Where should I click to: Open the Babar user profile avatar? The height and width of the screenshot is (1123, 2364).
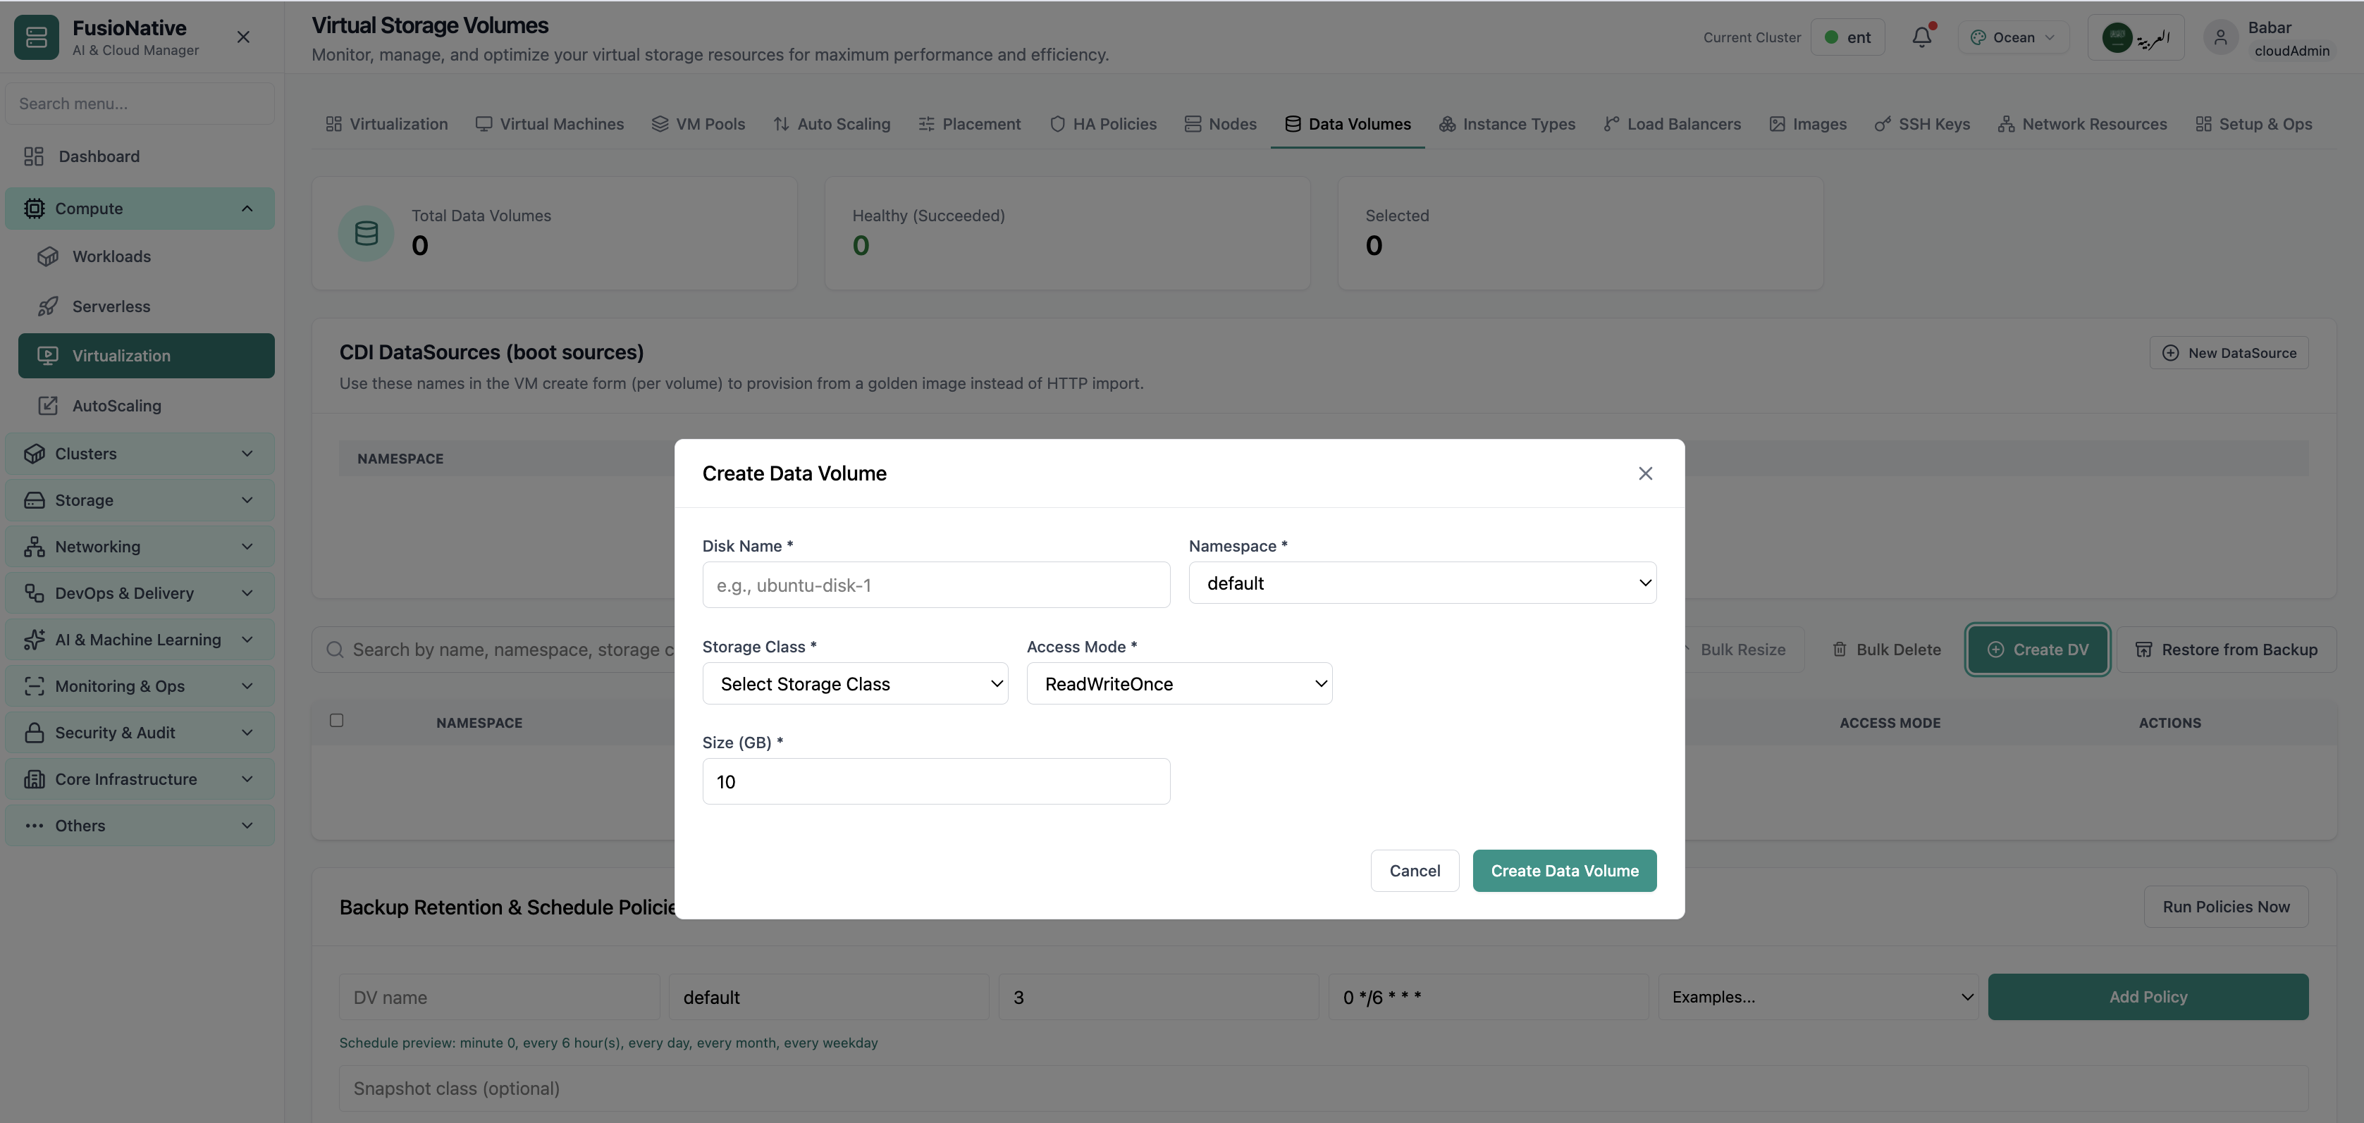(x=2221, y=37)
